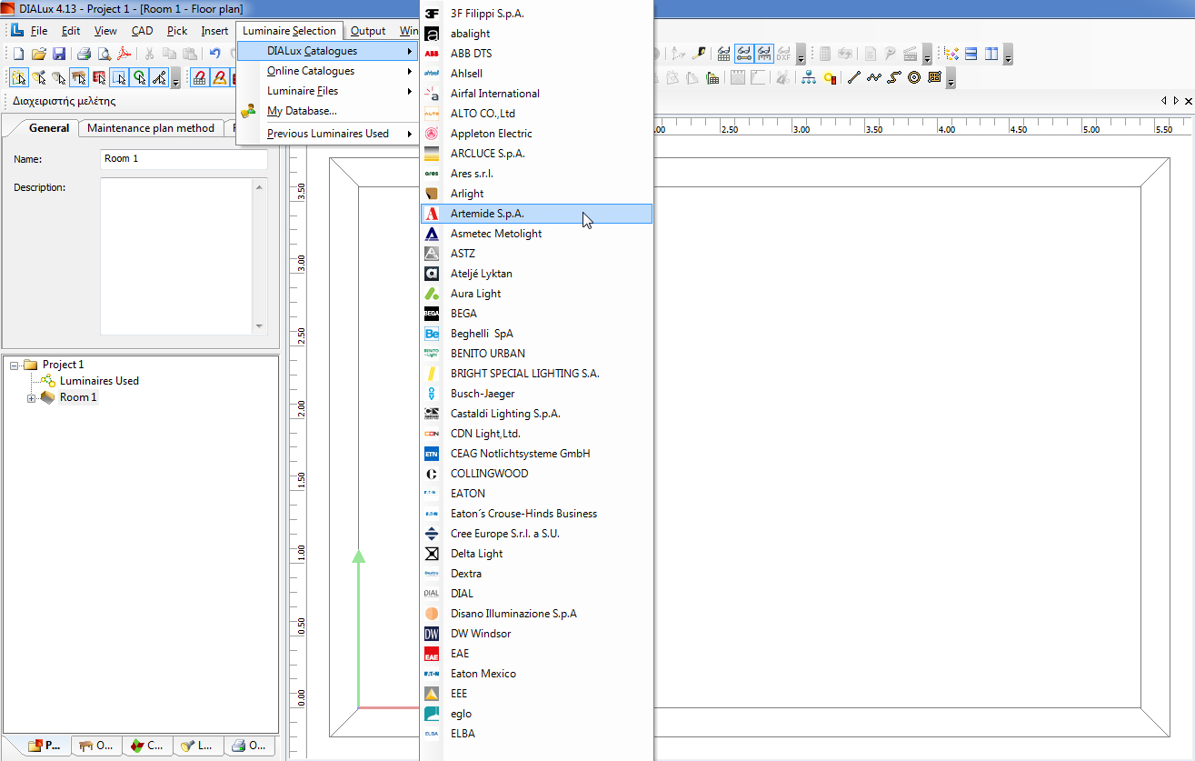Insert a zigzag polyline arrangement icon
This screenshot has height=761, width=1195.
pos(874,78)
